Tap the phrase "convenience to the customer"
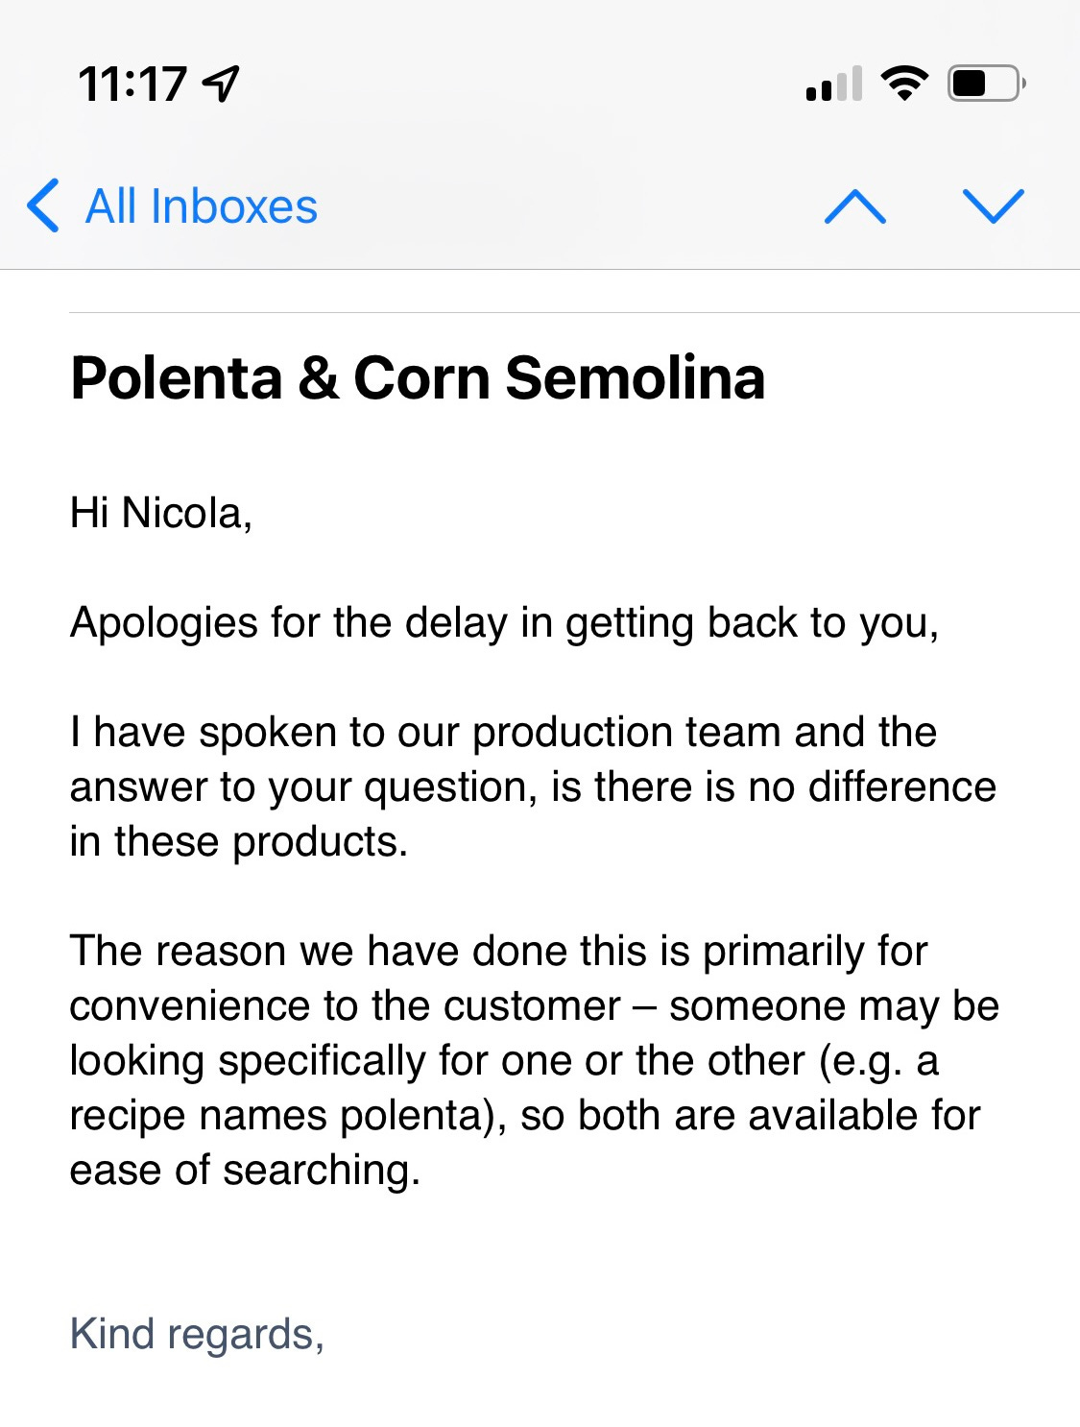The image size is (1080, 1427). [x=345, y=1005]
